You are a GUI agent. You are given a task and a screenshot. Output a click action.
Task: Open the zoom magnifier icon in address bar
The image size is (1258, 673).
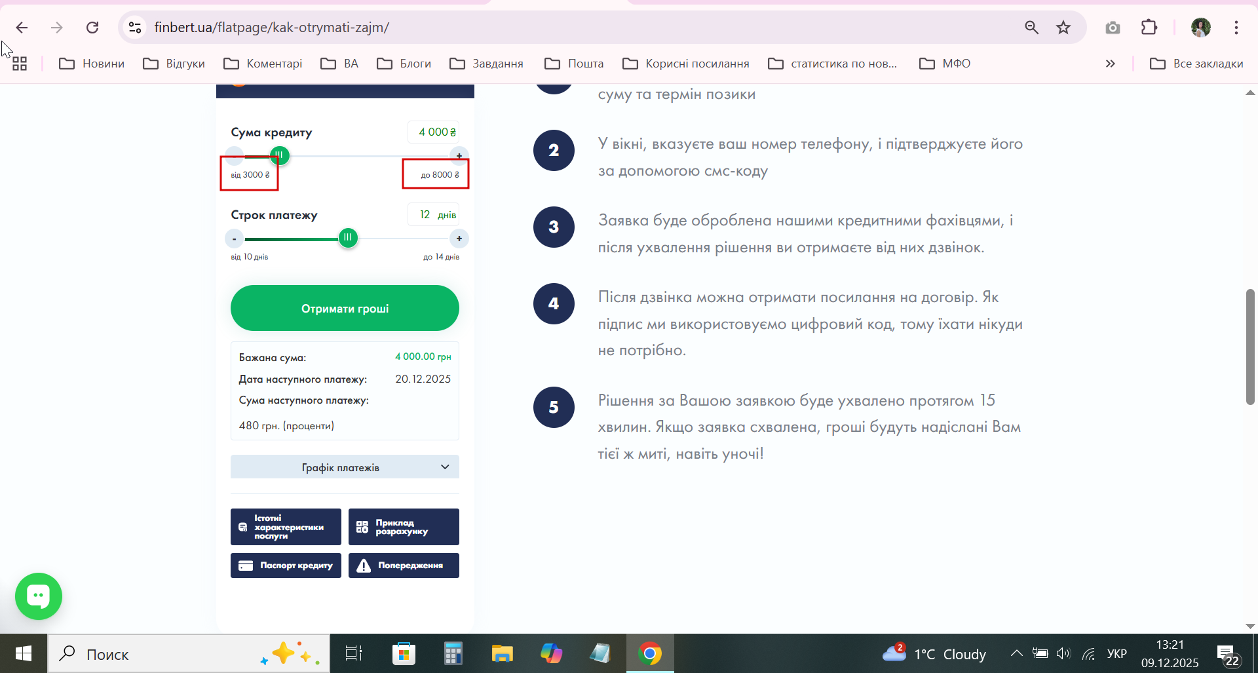point(1031,28)
